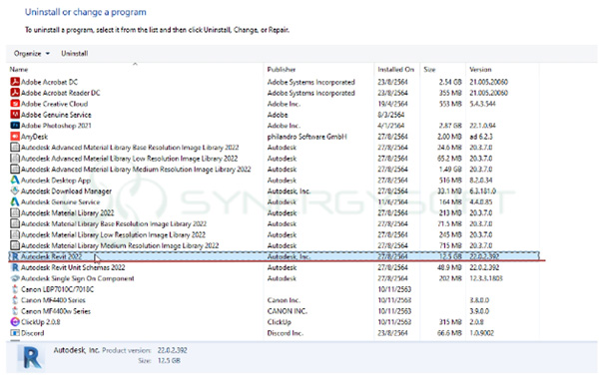The width and height of the screenshot is (599, 377).
Task: Select Adobe Acrobat DC program name
Action: [49, 82]
